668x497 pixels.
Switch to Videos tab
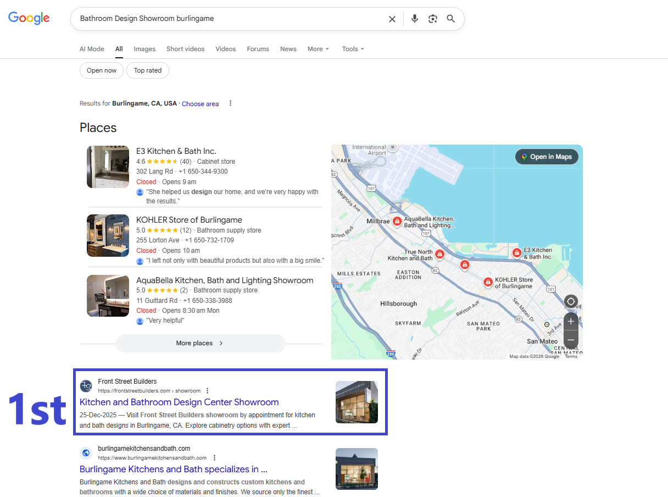click(226, 49)
